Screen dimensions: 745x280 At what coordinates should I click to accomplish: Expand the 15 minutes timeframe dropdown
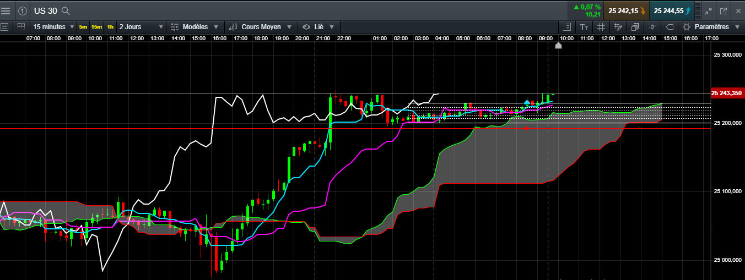53,26
